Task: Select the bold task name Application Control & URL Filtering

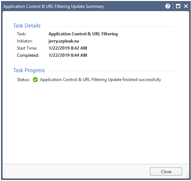Action: pos(83,34)
